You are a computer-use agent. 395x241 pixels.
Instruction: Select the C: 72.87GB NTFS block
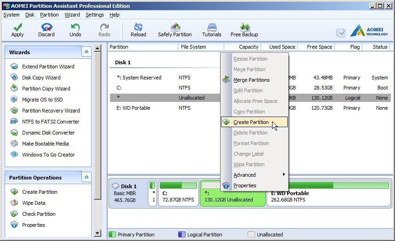coord(178,193)
